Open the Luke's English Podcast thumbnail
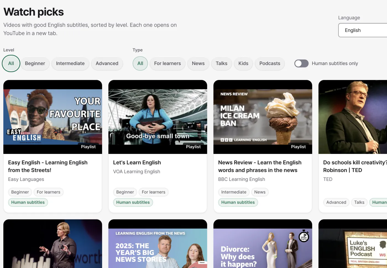The width and height of the screenshot is (387, 268). (353, 244)
